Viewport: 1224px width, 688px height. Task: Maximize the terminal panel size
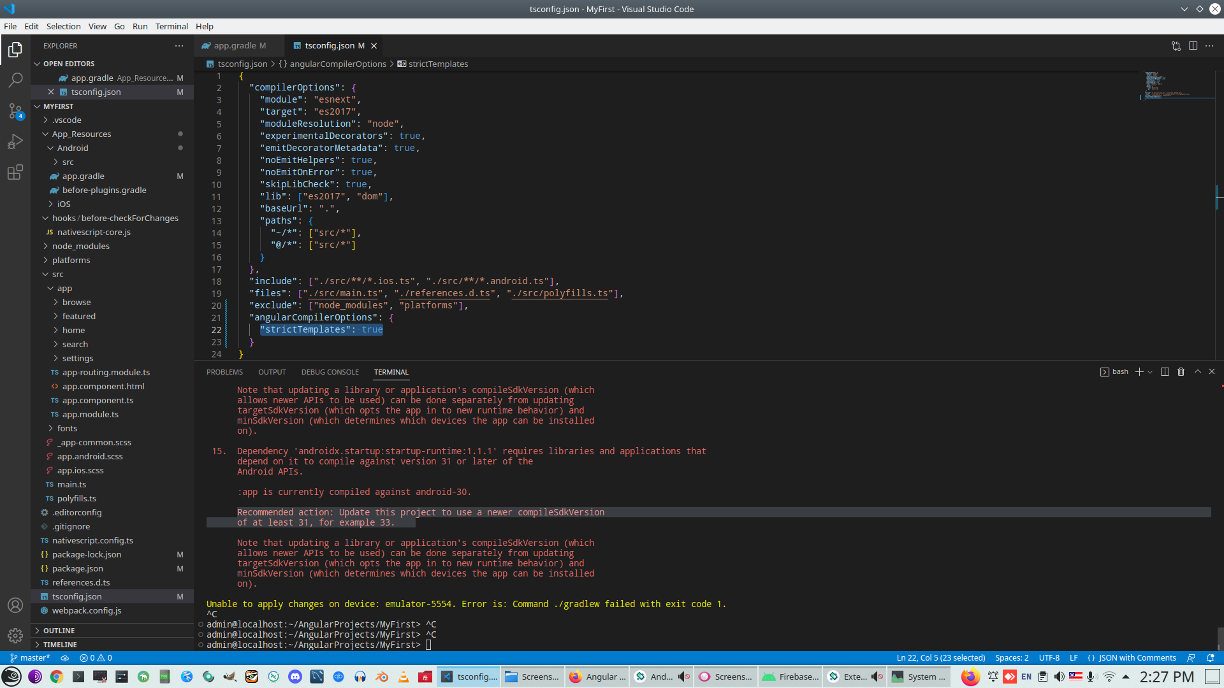click(1197, 372)
